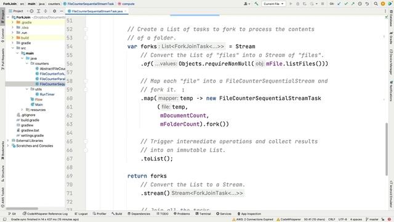Open Search Everywhere magnifier
The width and height of the screenshot is (394, 222).
click(376, 4)
